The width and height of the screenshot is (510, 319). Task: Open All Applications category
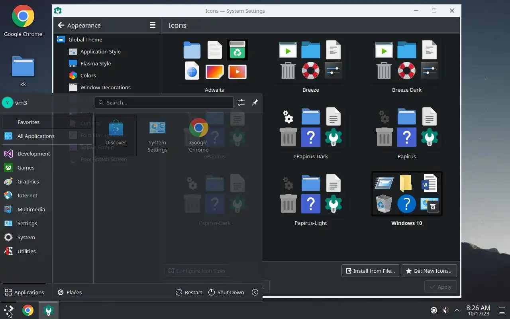pos(47,136)
